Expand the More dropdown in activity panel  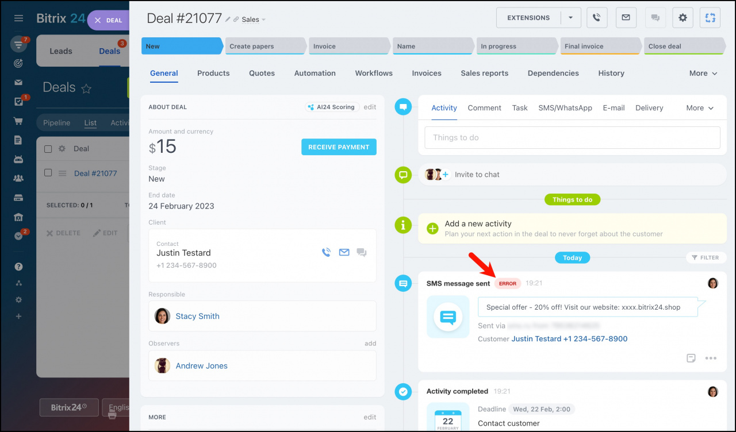pos(700,108)
